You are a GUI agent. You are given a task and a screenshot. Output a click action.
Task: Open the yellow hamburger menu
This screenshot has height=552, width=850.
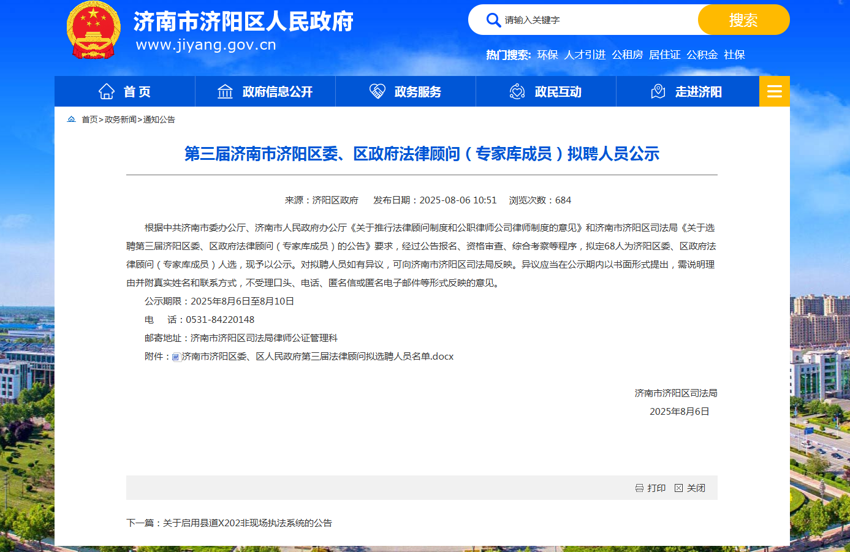pyautogui.click(x=774, y=91)
